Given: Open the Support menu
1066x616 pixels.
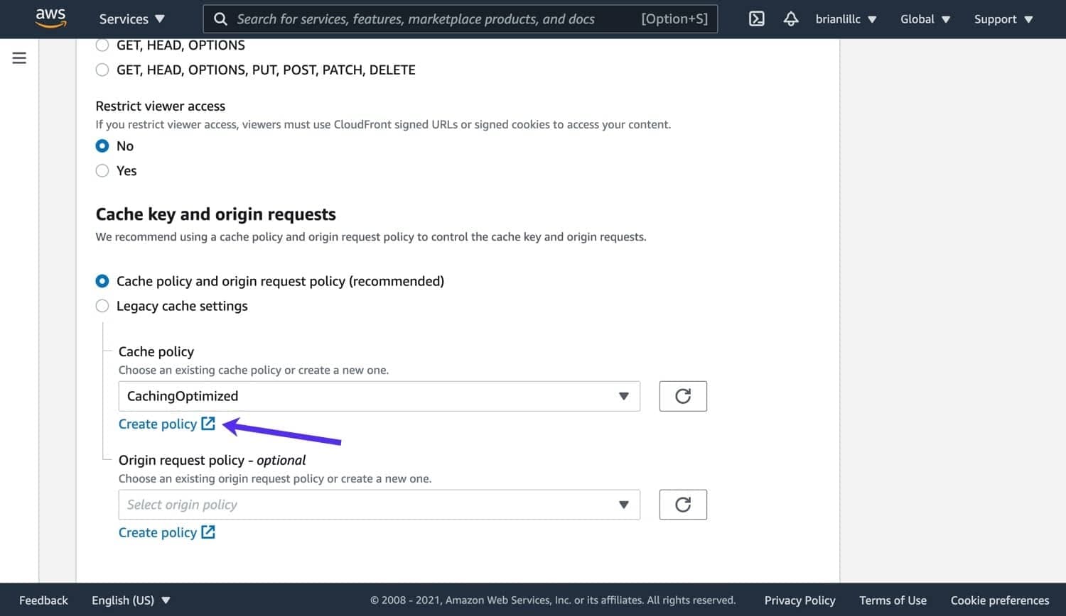Looking at the screenshot, I should pos(1003,19).
